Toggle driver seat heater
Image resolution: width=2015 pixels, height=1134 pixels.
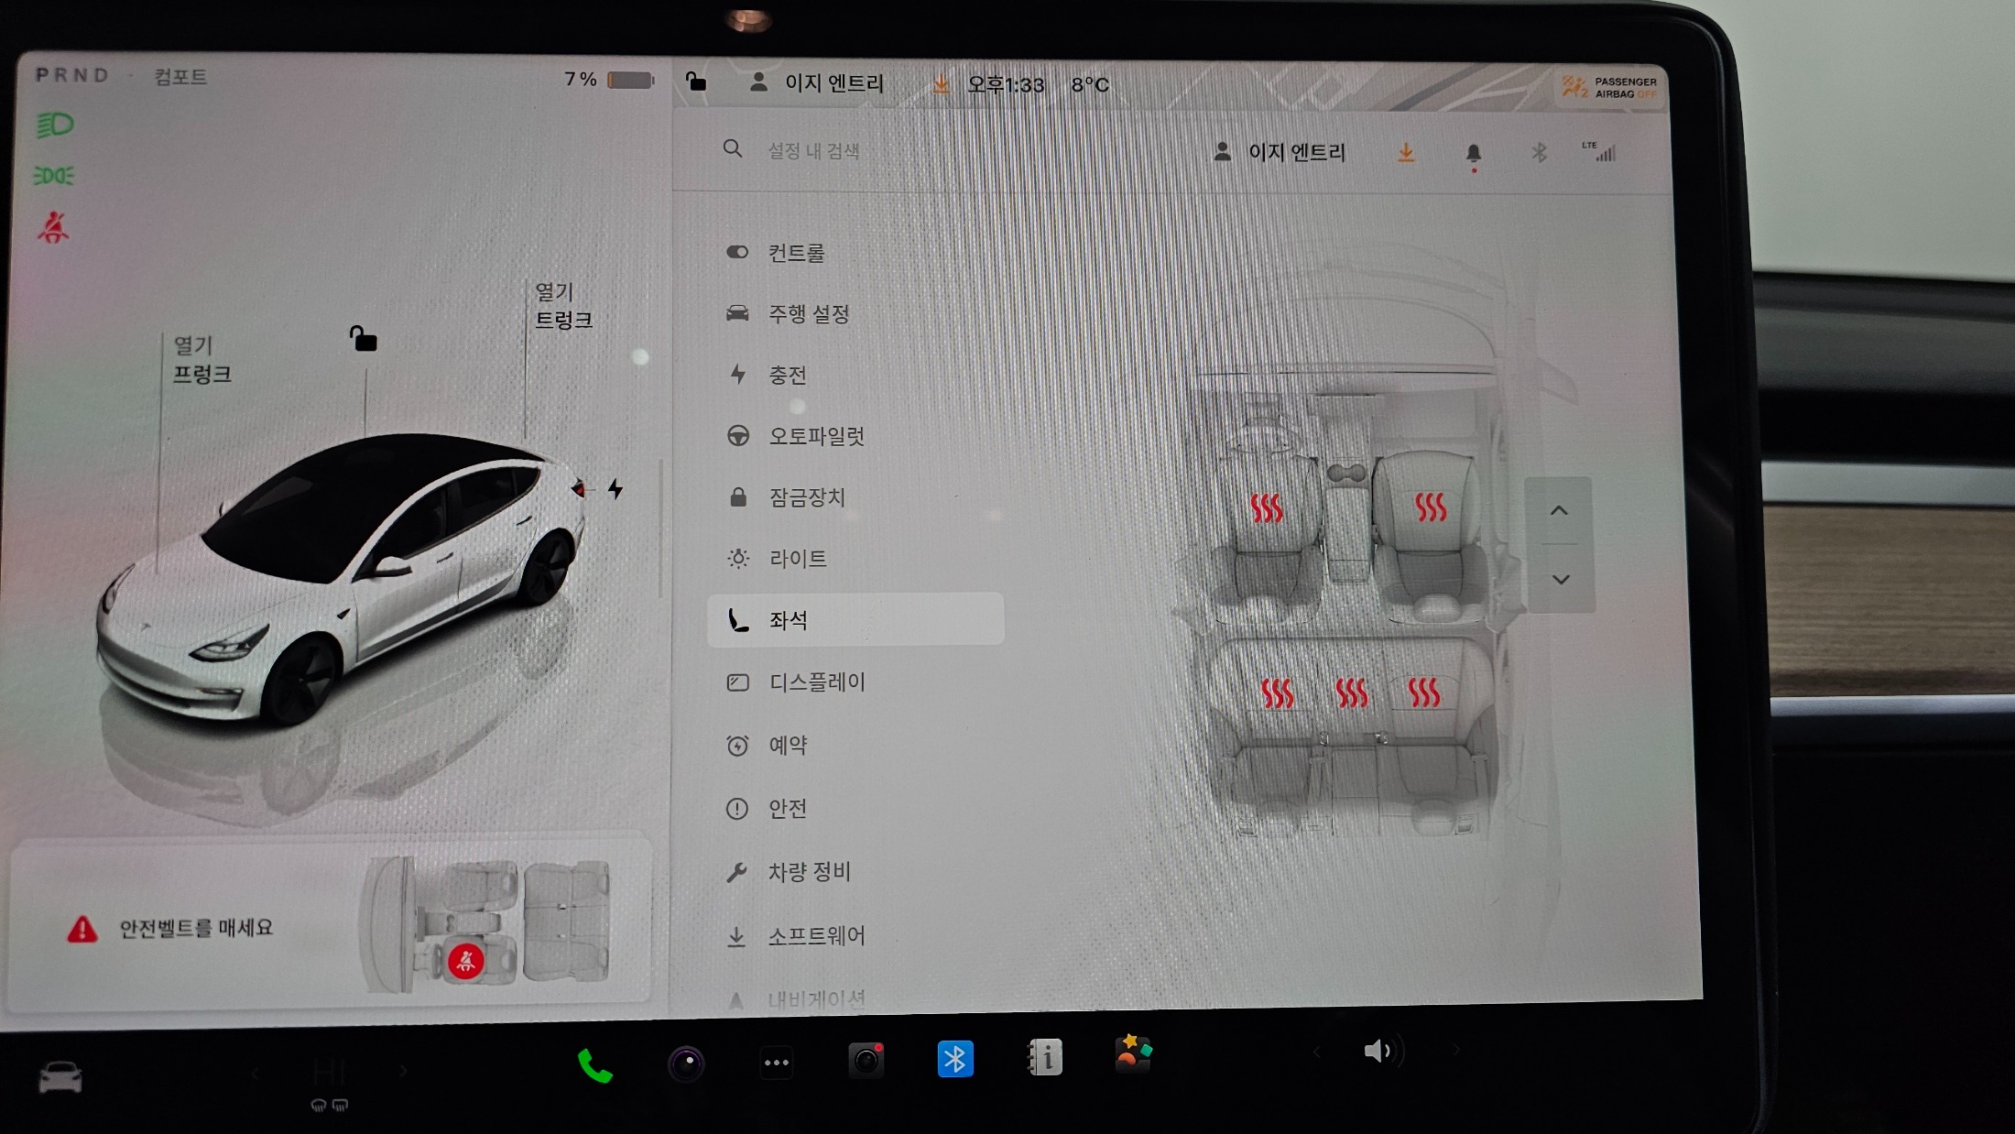1267,507
